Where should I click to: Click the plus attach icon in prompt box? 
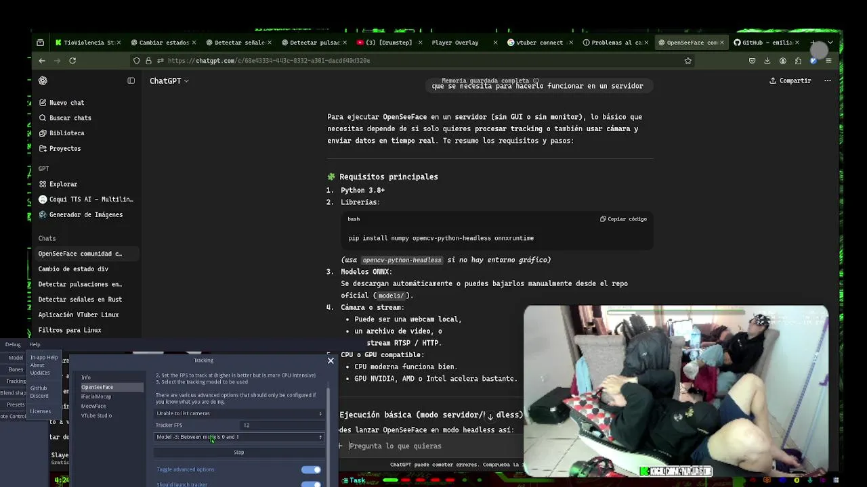(341, 446)
